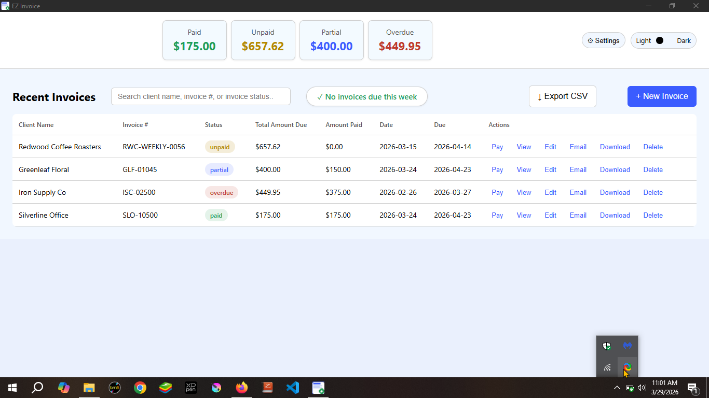Click the Chrome icon in the tray overflow
This screenshot has height=398, width=709.
[x=628, y=367]
